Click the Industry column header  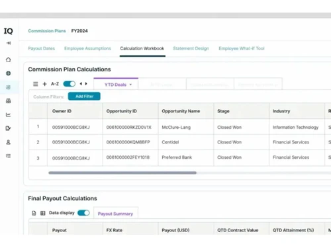coord(297,111)
